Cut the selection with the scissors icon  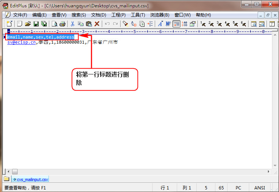[x=72, y=24]
